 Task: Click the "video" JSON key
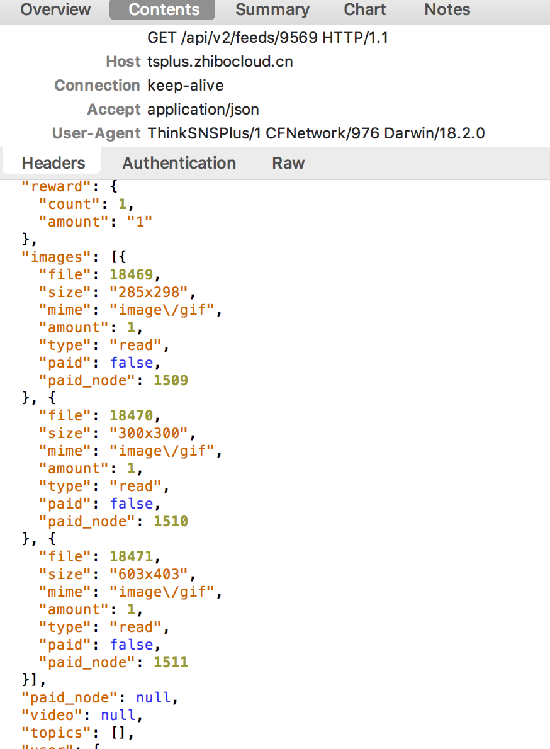[52, 715]
